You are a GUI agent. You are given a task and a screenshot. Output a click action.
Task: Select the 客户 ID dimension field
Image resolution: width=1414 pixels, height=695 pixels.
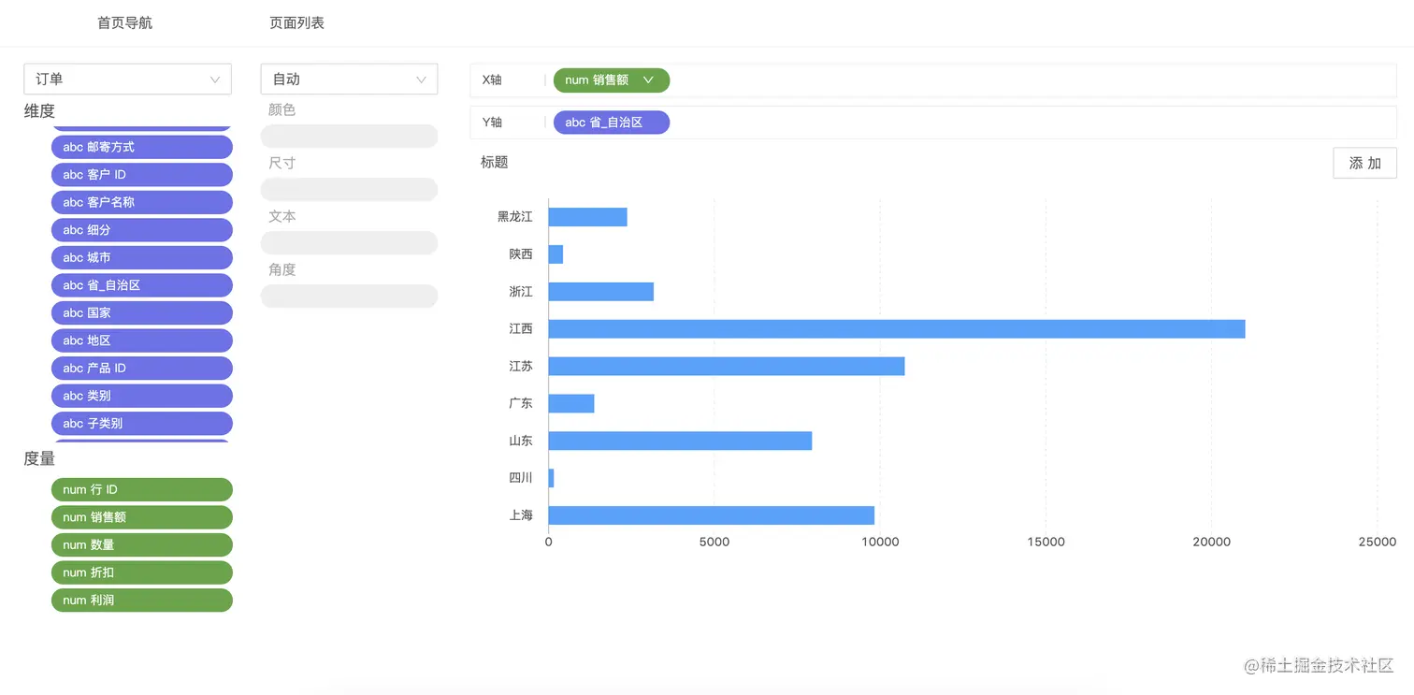point(141,175)
